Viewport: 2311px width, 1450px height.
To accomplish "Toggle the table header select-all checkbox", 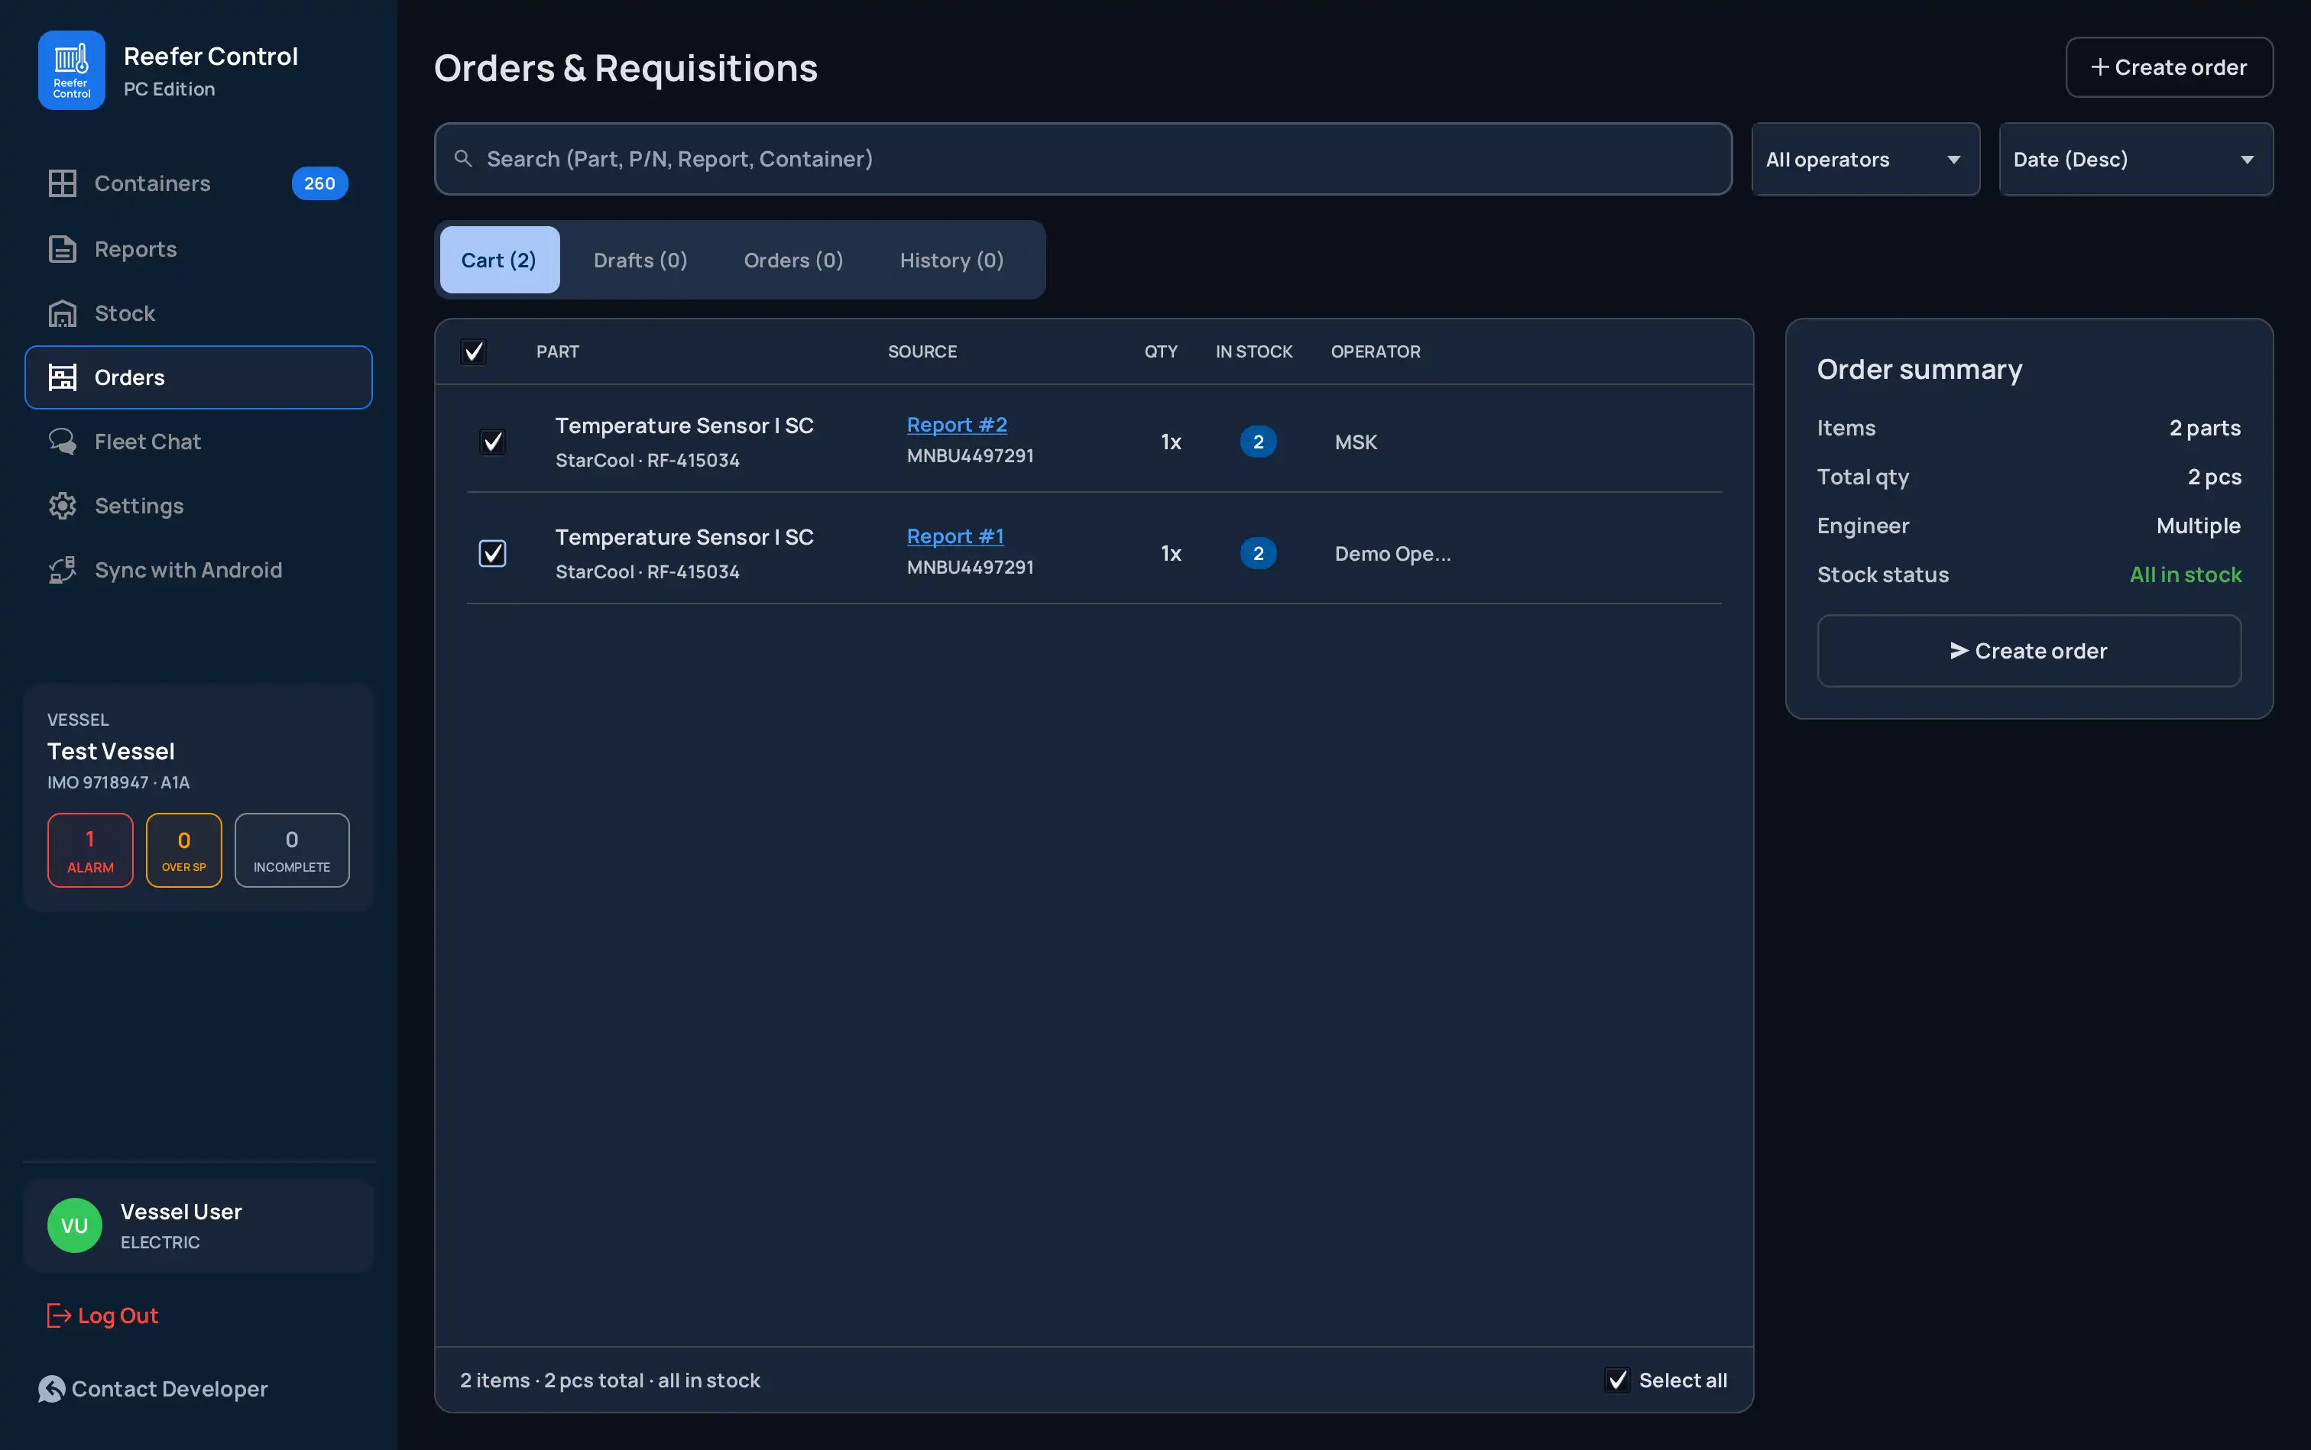I will (474, 352).
